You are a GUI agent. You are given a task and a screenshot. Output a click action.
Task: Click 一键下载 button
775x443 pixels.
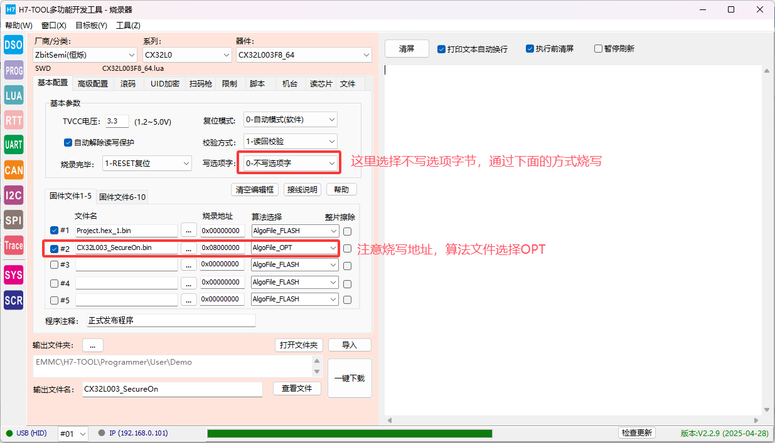350,378
